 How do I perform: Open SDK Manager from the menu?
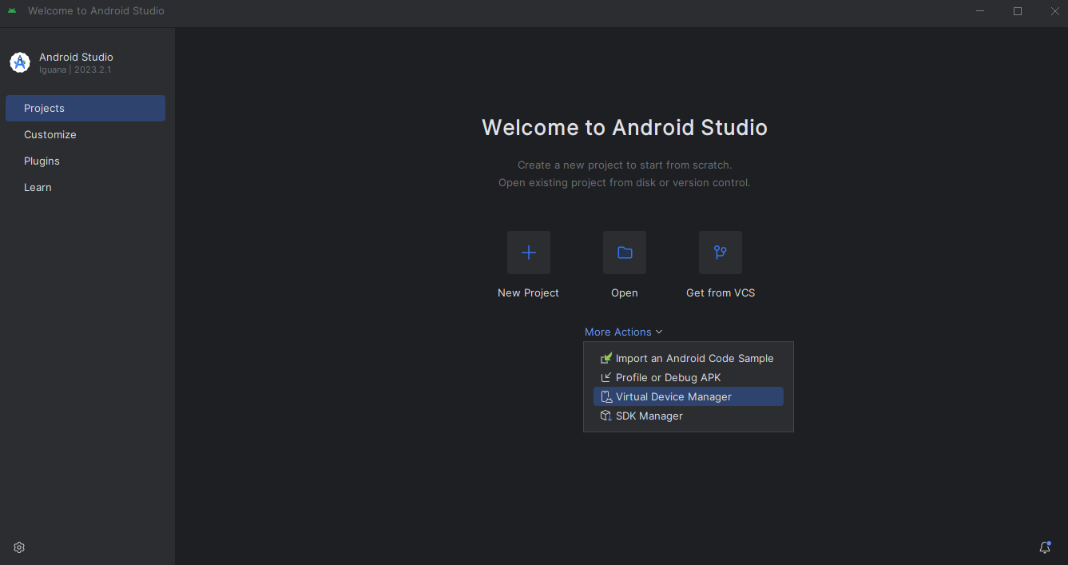point(649,416)
